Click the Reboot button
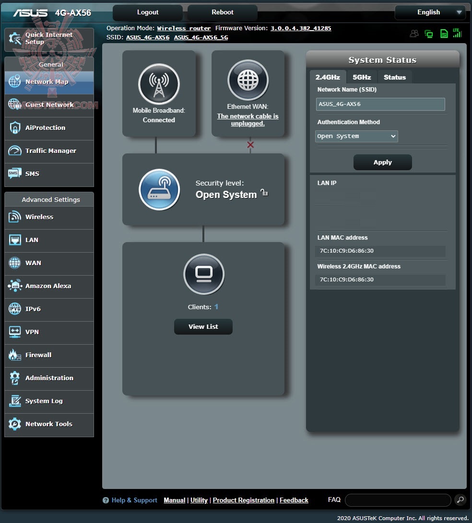 pyautogui.click(x=222, y=12)
